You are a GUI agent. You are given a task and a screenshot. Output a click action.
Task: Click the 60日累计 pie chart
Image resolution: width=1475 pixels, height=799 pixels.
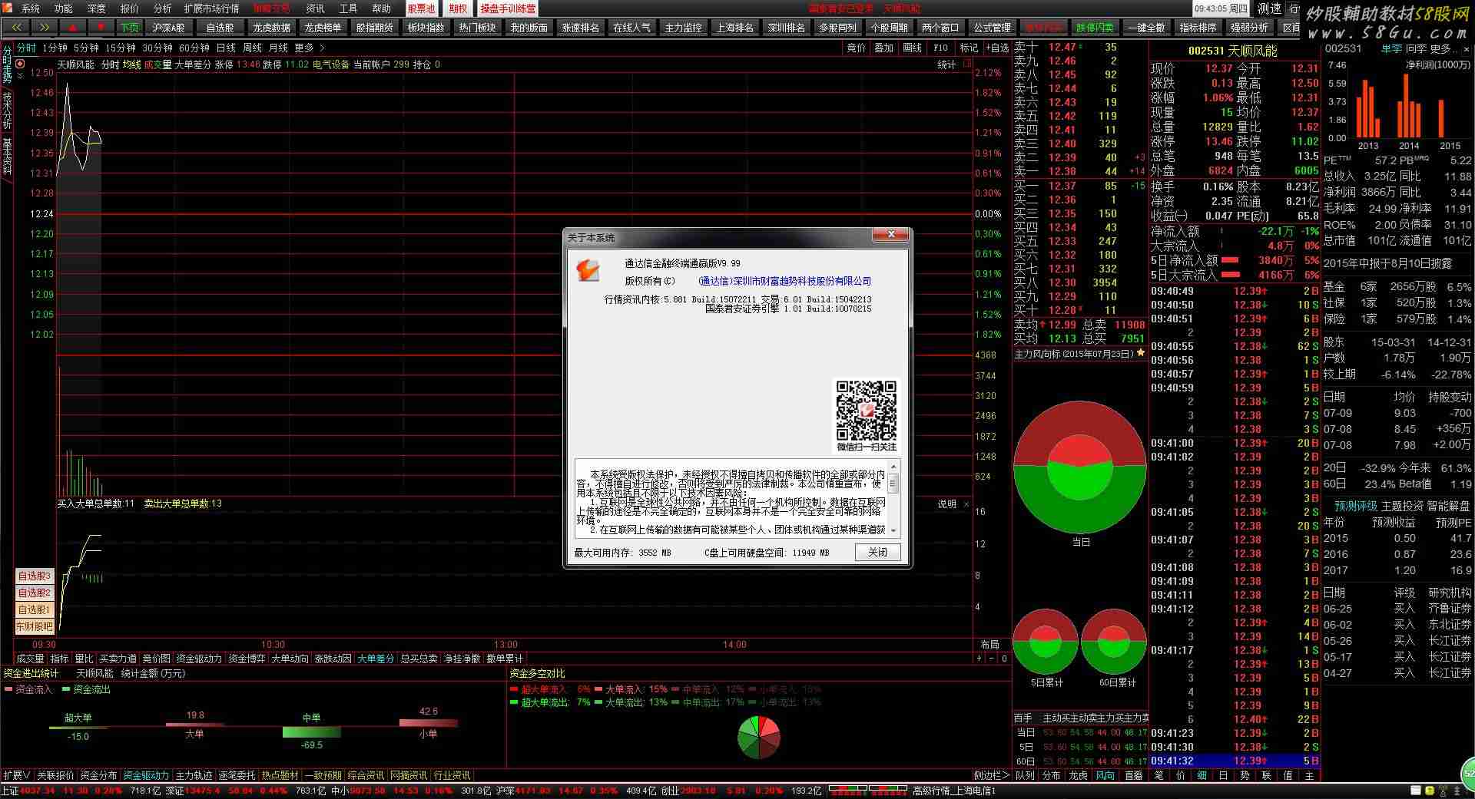1114,642
